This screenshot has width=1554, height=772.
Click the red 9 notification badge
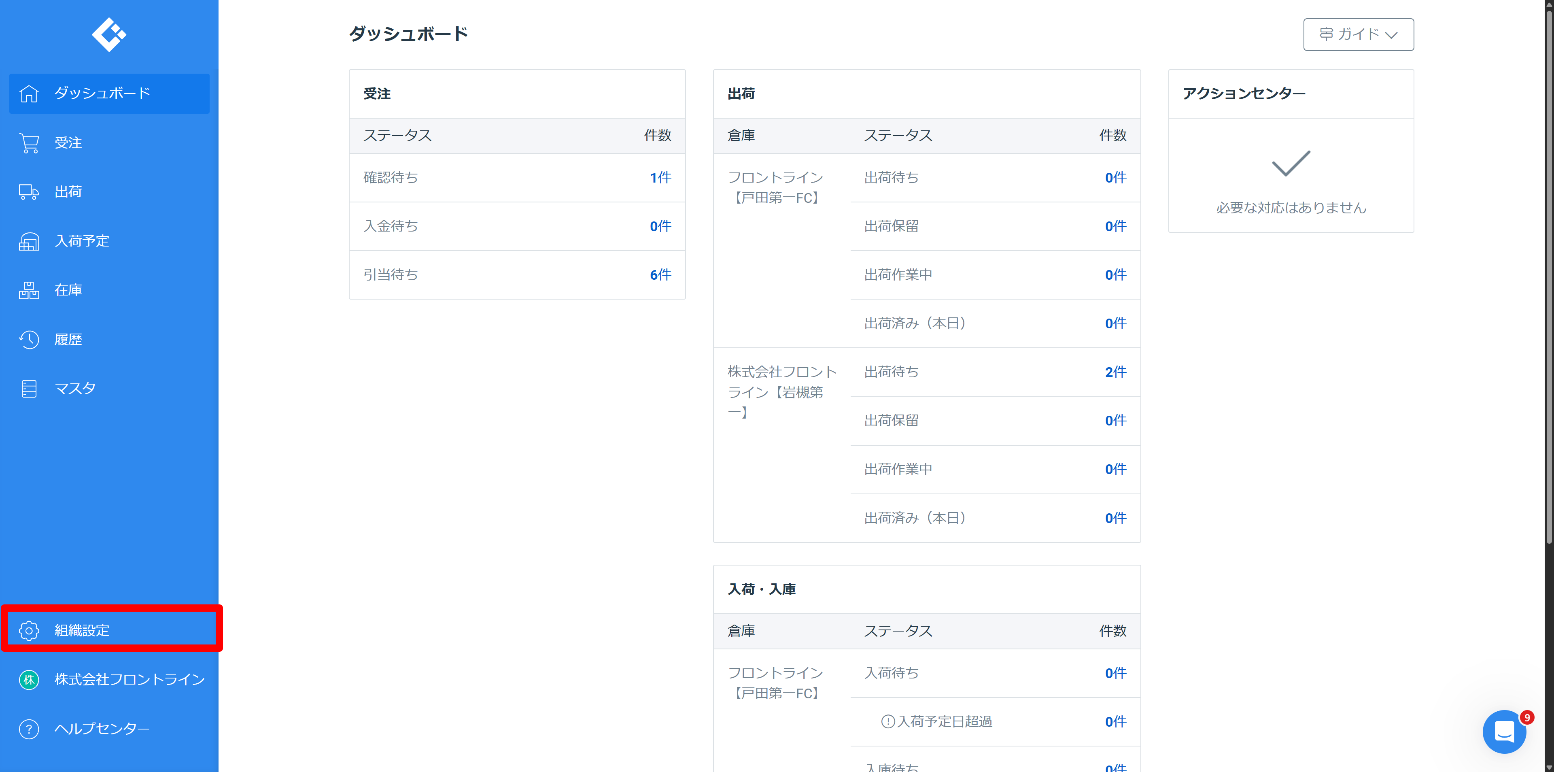(1527, 718)
